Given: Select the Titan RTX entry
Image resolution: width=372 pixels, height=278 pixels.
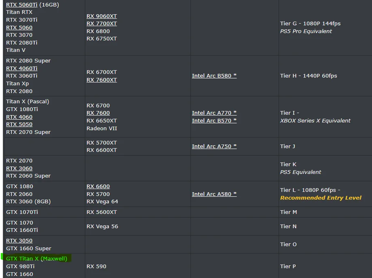Looking at the screenshot, I should (19, 12).
